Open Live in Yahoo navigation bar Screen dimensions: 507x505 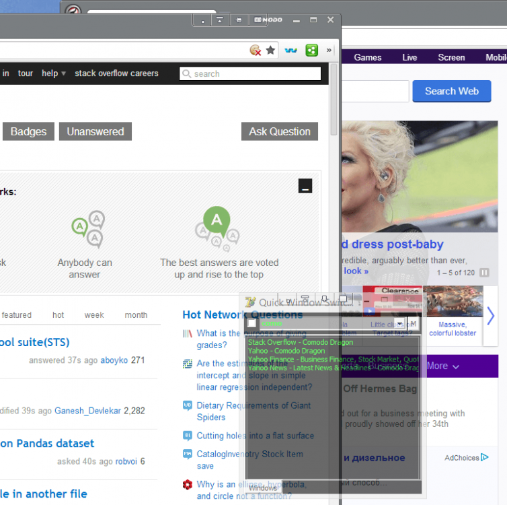tap(409, 58)
